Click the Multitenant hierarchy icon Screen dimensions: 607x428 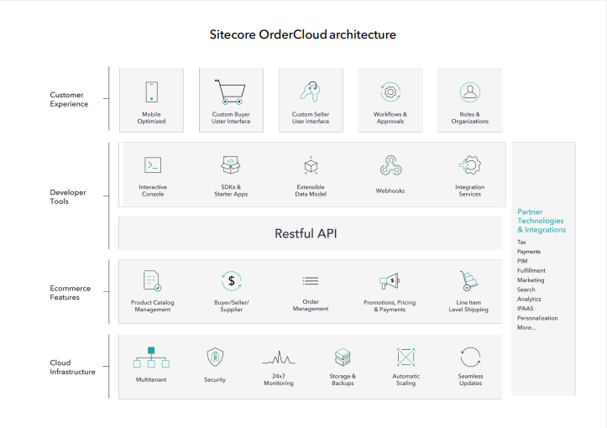(151, 358)
